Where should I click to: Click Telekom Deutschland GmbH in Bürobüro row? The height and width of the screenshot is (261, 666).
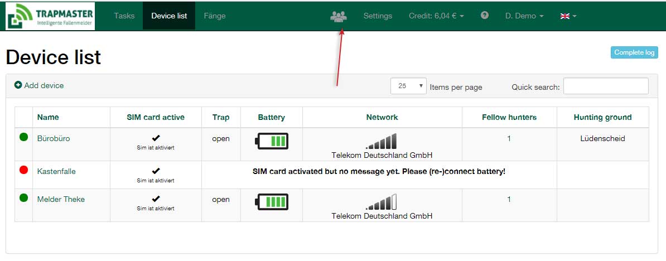[382, 155]
